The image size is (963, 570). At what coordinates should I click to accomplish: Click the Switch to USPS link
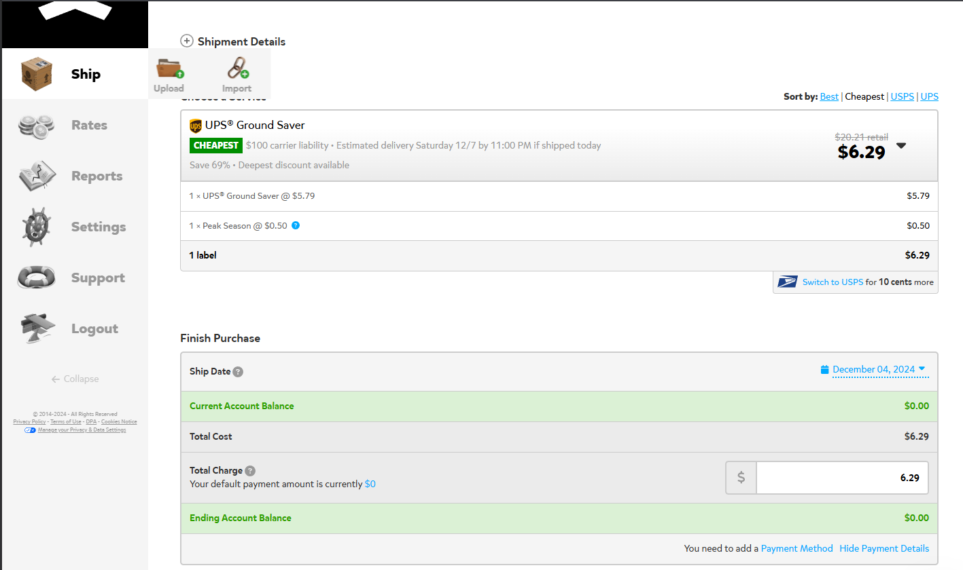click(x=833, y=282)
